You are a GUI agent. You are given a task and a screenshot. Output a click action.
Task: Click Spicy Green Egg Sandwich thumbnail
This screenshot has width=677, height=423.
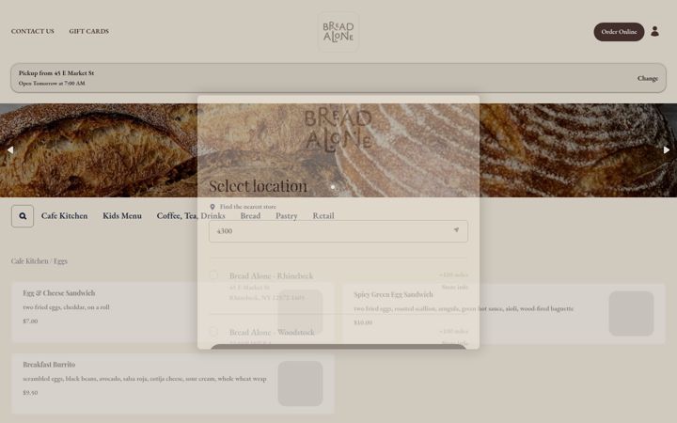[631, 313]
